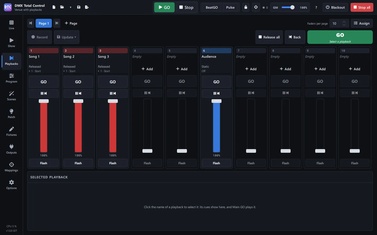377x235 pixels.
Task: Select the Audience playback name
Action: pos(209,57)
